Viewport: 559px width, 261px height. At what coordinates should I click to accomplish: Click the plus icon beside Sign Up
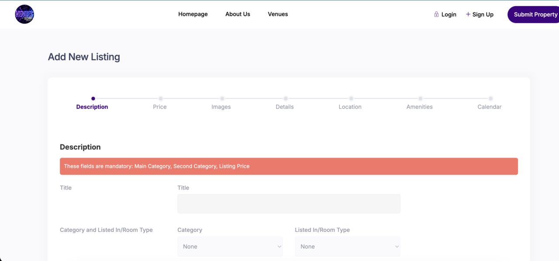click(x=468, y=14)
